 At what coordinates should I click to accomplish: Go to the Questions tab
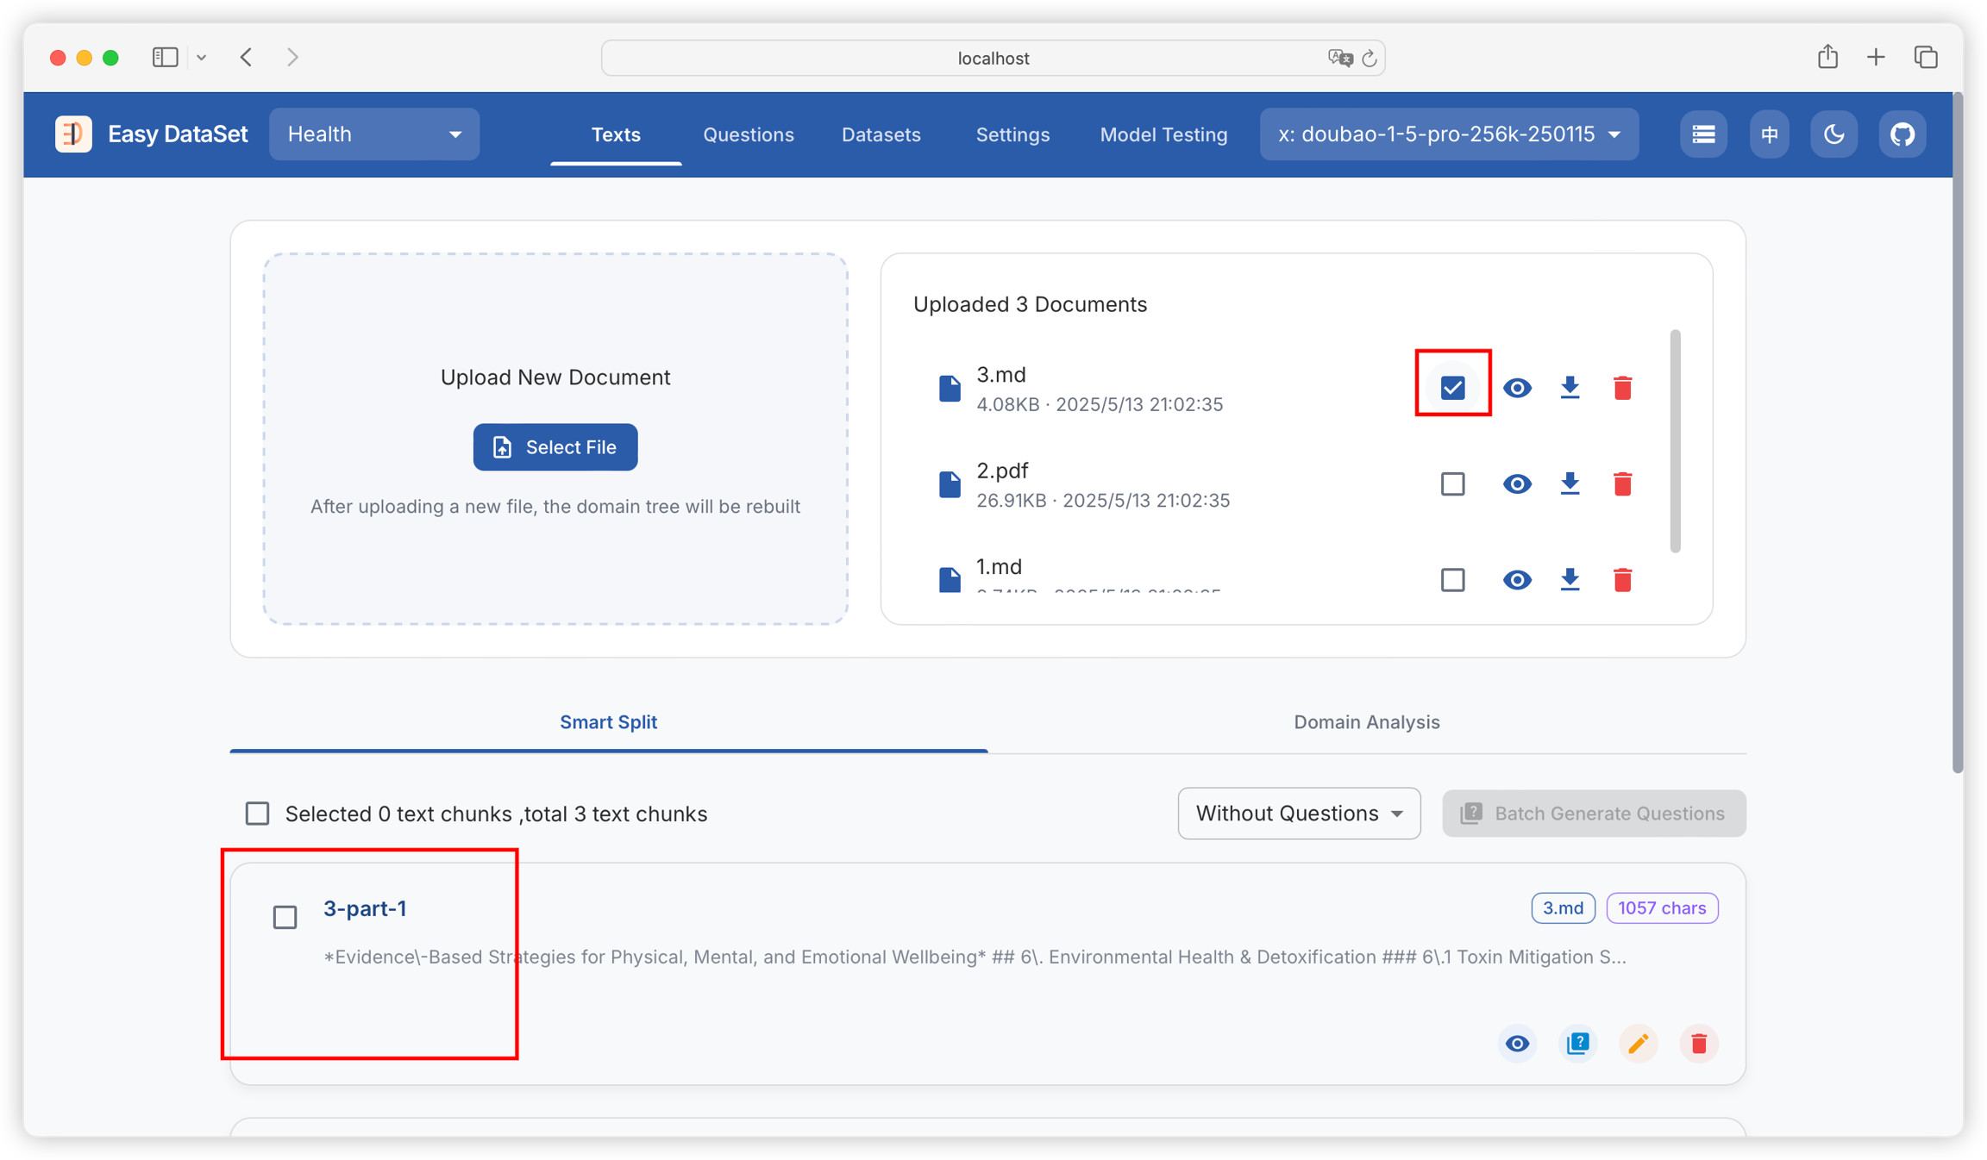coord(748,134)
